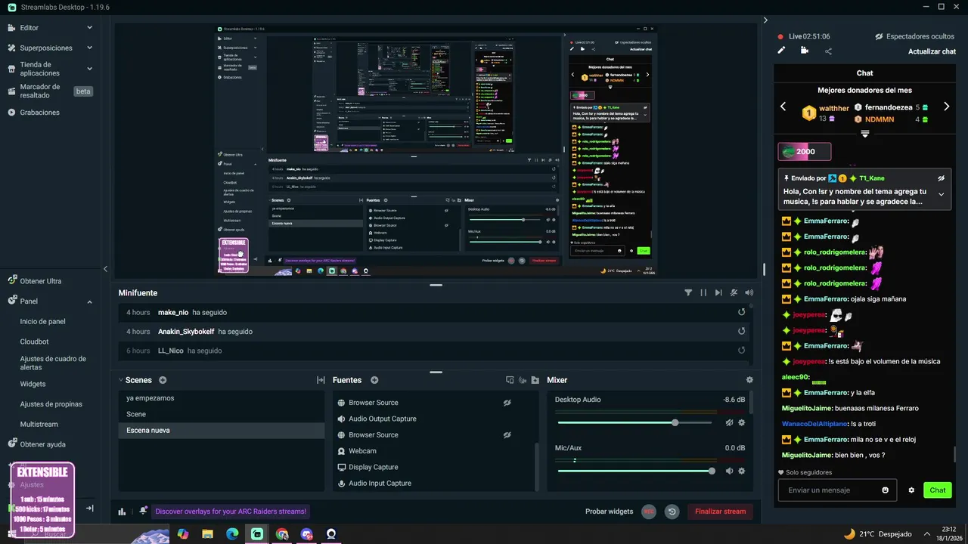Screen dimensions: 968x544
Task: Open Ajustes de cuadro de alertas
Action: [53, 363]
